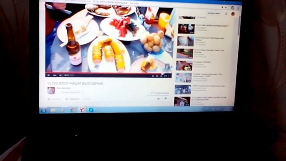Click the Add to button

click(54, 99)
